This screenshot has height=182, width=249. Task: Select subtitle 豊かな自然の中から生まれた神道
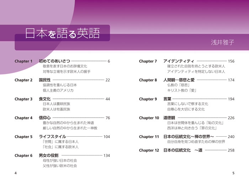[x=68, y=123]
